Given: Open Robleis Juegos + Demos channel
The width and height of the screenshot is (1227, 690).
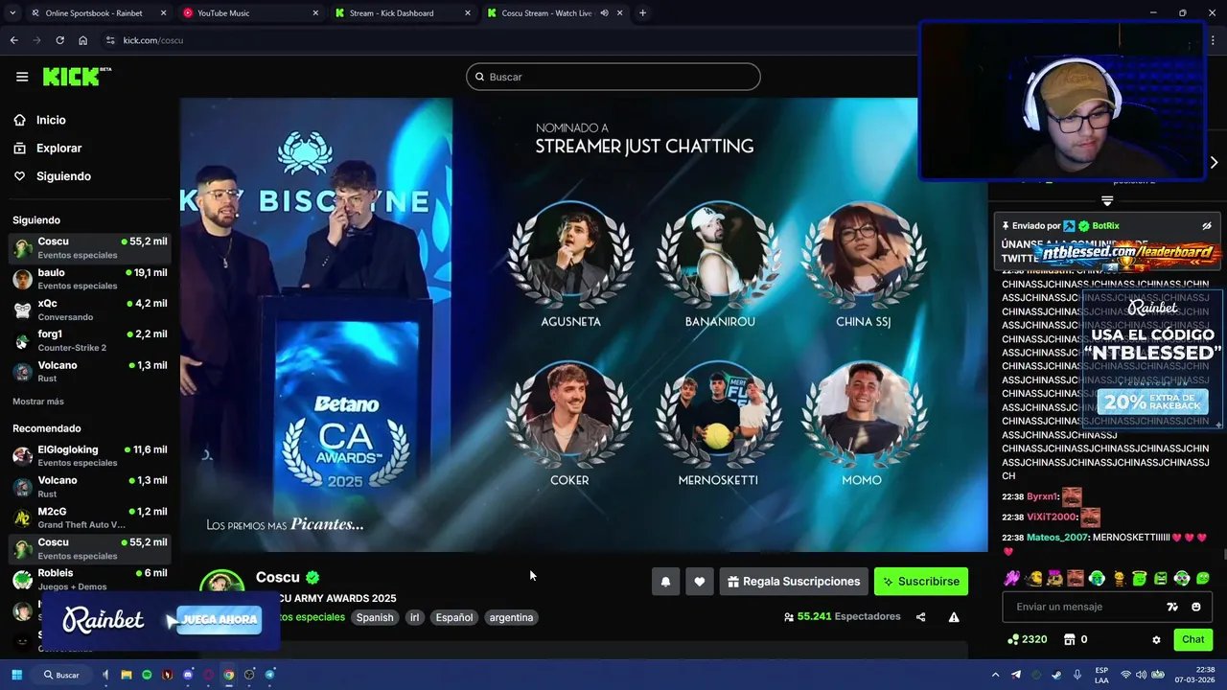Looking at the screenshot, I should tap(90, 579).
